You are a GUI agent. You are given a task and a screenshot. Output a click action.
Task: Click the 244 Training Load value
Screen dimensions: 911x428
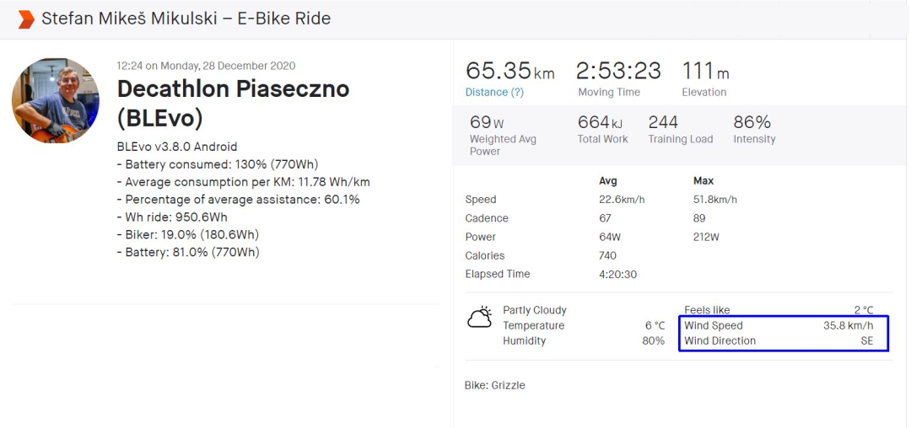coord(663,122)
